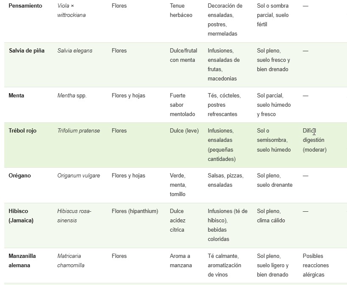This screenshot has height=285, width=347.
Task: Select the Salvia elegans cell
Action: pyautogui.click(x=75, y=51)
